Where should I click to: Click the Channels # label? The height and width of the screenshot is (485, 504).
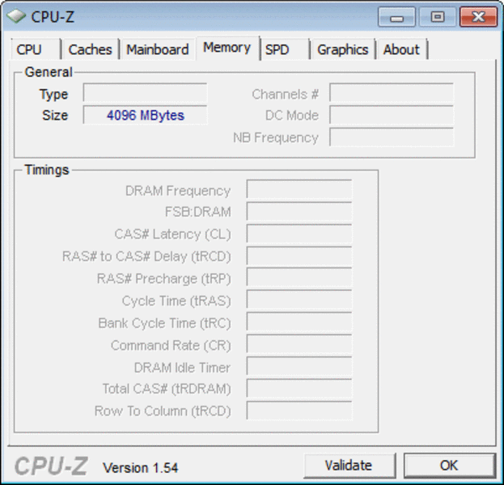285,95
